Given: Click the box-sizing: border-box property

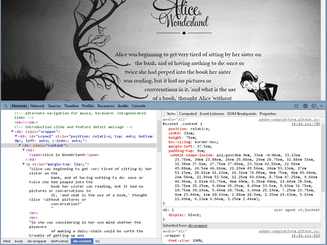Looking at the screenshot, I should (x=194, y=142).
